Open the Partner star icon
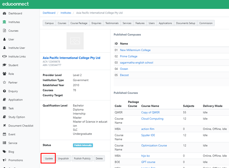The height and width of the screenshot is (168, 229). pyautogui.click(x=4, y=83)
